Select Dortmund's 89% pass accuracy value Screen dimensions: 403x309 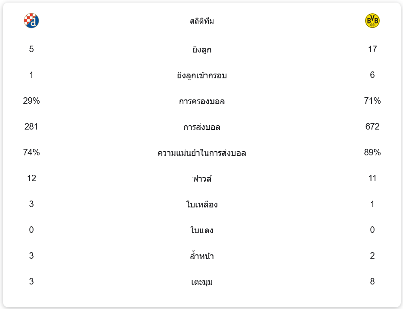click(x=372, y=152)
